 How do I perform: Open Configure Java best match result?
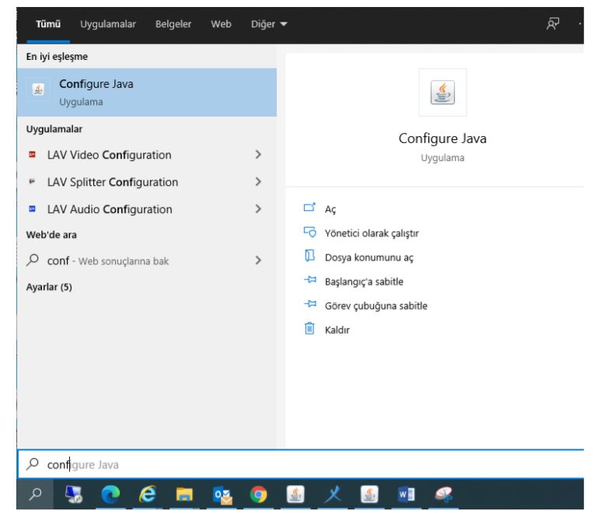pyautogui.click(x=146, y=93)
